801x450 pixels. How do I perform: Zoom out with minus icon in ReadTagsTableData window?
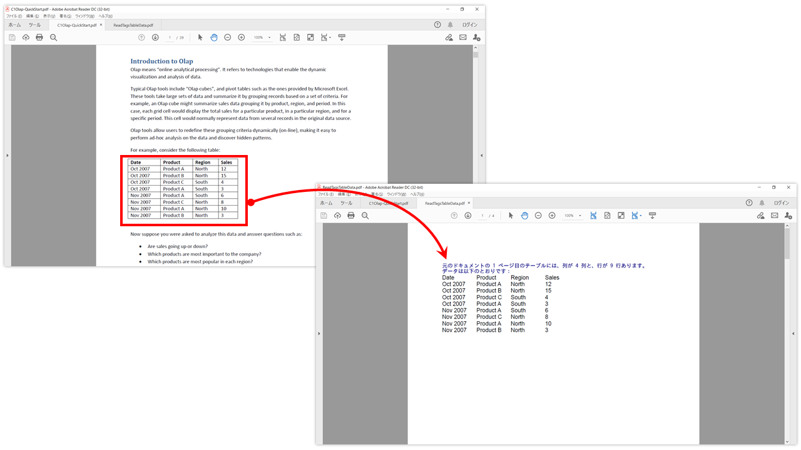pyautogui.click(x=538, y=216)
